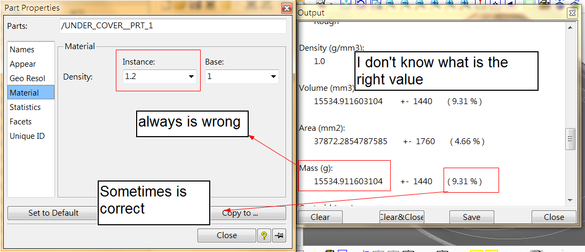Click the density value '1.0' in Output
Image resolution: width=585 pixels, height=252 pixels.
319,61
